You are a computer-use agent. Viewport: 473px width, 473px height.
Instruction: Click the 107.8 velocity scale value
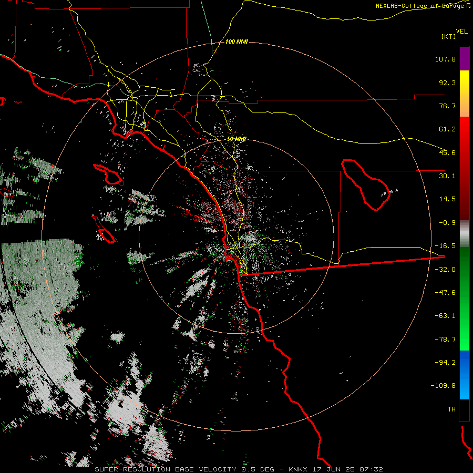[445, 59]
